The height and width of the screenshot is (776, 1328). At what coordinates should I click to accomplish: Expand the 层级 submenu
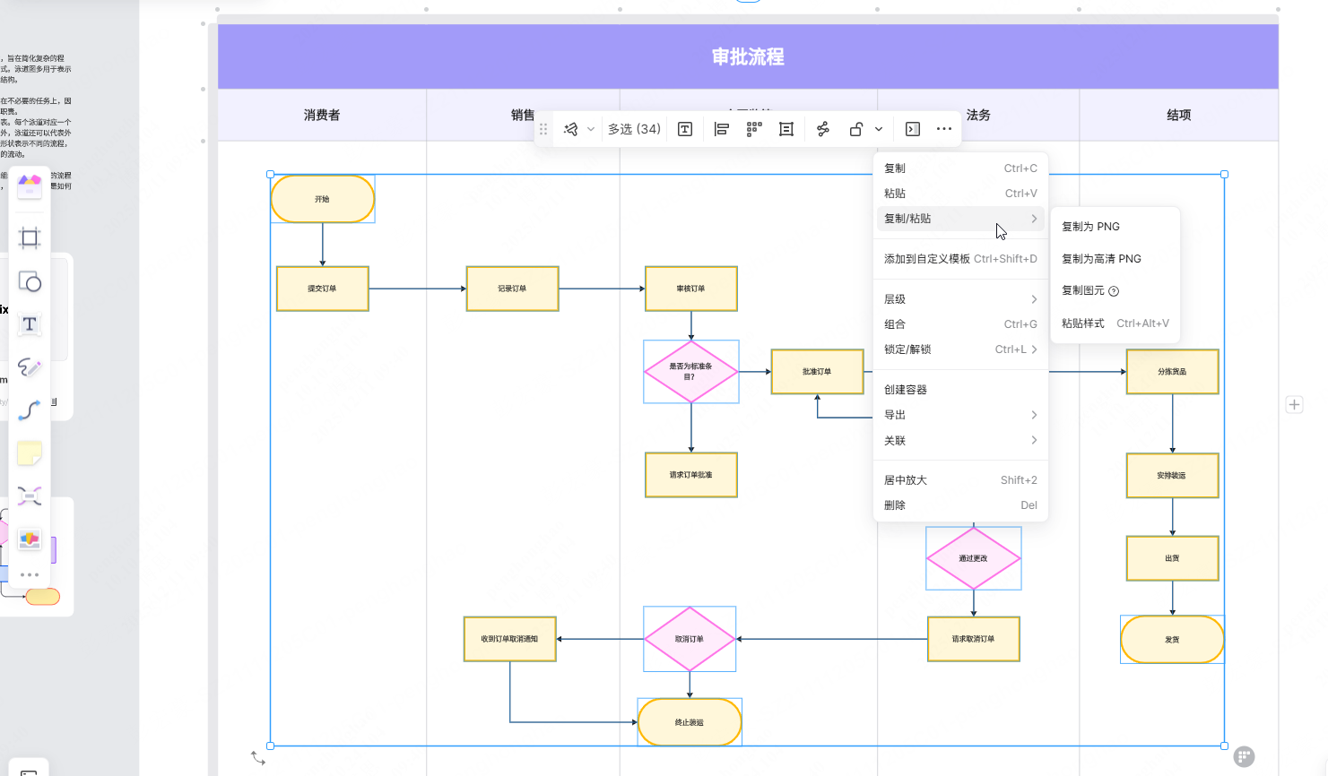(x=960, y=299)
